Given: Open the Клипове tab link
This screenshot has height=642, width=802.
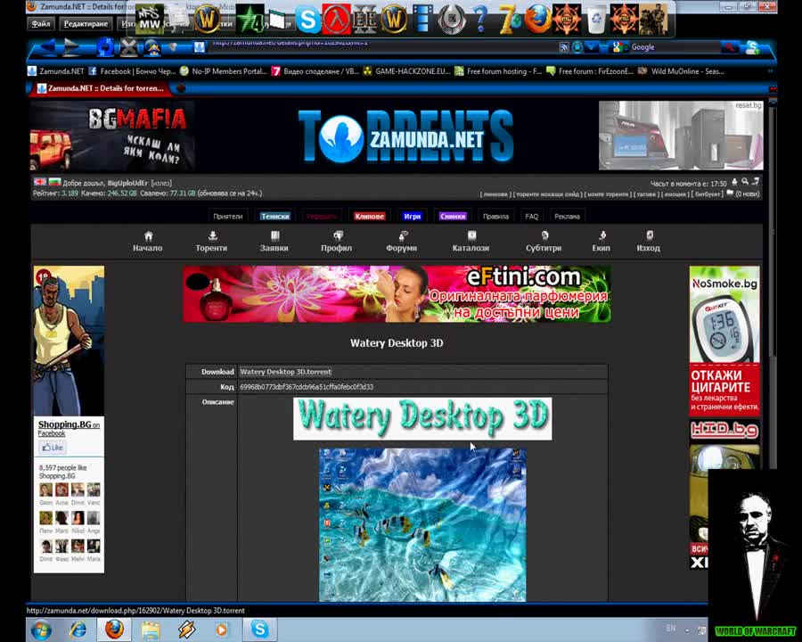Looking at the screenshot, I should point(369,216).
